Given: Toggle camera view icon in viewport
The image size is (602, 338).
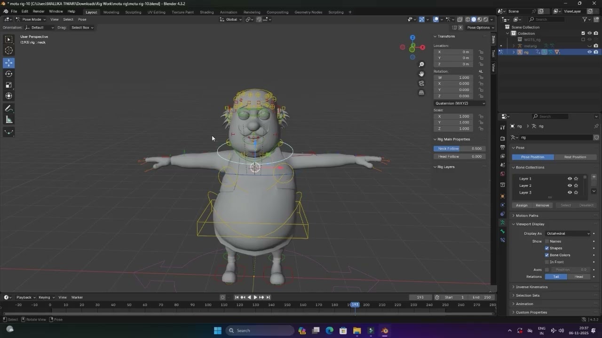Looking at the screenshot, I should tap(421, 83).
